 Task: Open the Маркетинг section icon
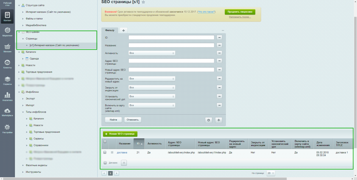pyautogui.click(x=7, y=31)
